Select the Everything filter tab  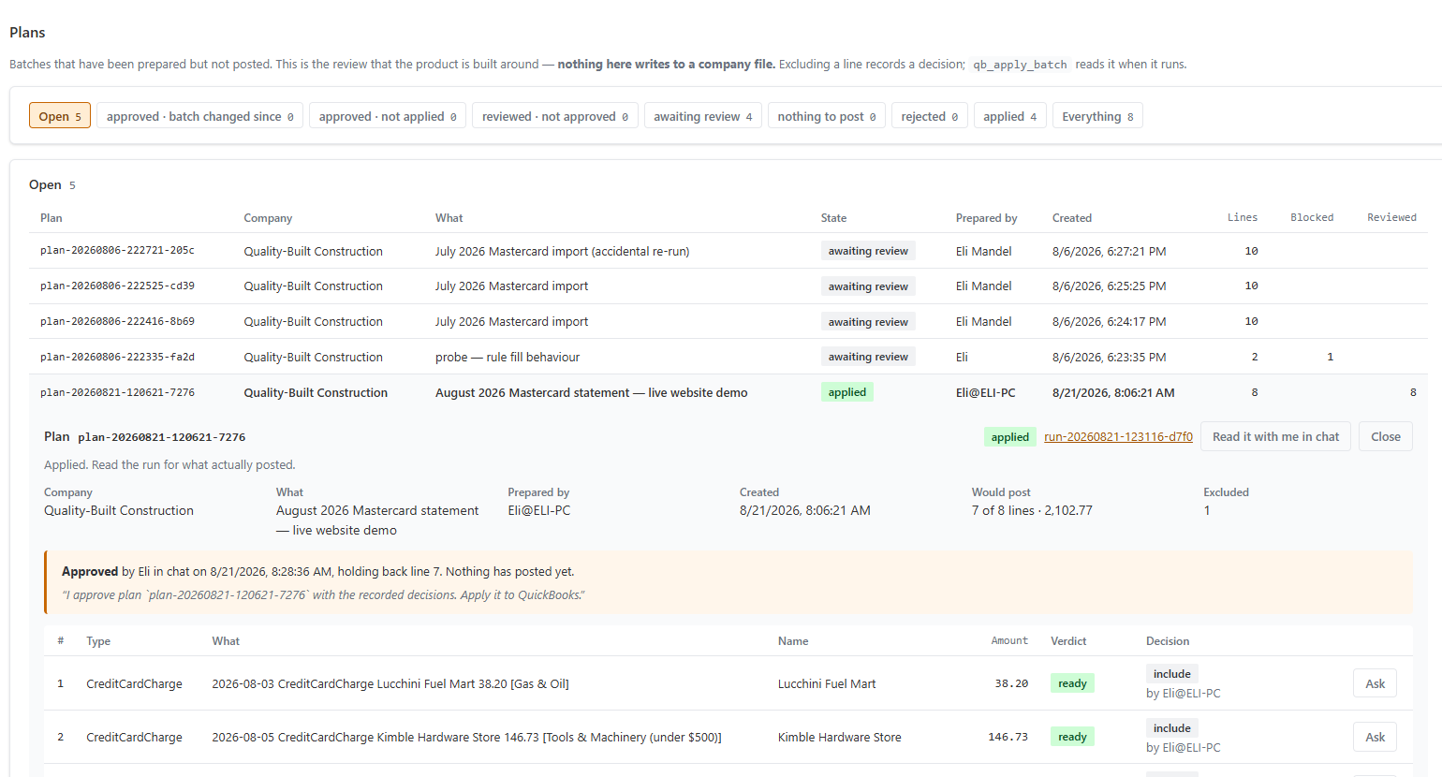click(1097, 116)
